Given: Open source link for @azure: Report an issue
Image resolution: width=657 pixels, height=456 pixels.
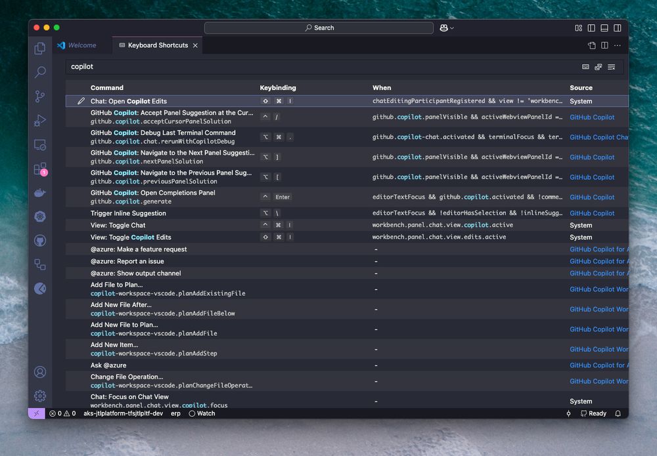Looking at the screenshot, I should click(599, 262).
